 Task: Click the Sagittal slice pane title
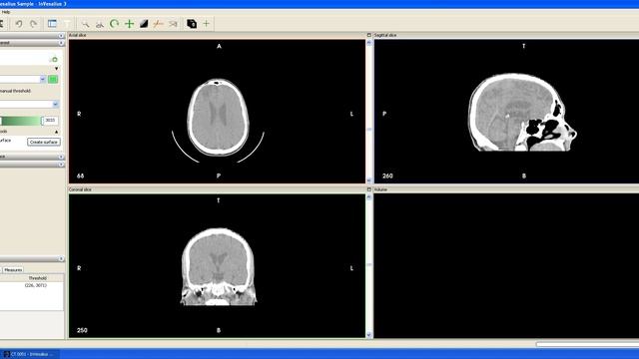tap(385, 36)
